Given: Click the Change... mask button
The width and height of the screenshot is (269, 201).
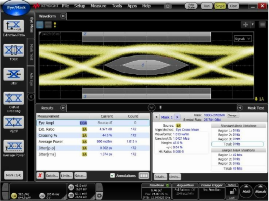Looking at the screenshot, I should pos(233,115).
